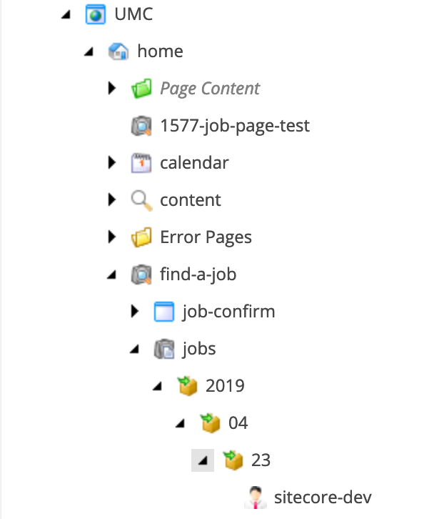Image resolution: width=424 pixels, height=519 pixels.
Task: Click the yellow Error Pages folder icon
Action: click(x=141, y=237)
